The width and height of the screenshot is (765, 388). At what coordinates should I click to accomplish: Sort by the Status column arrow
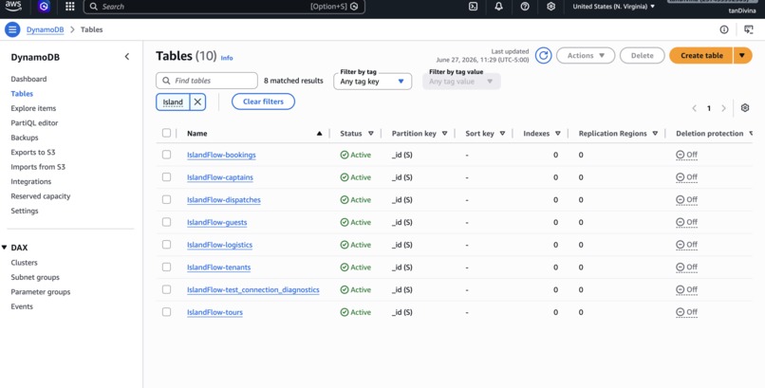point(371,133)
